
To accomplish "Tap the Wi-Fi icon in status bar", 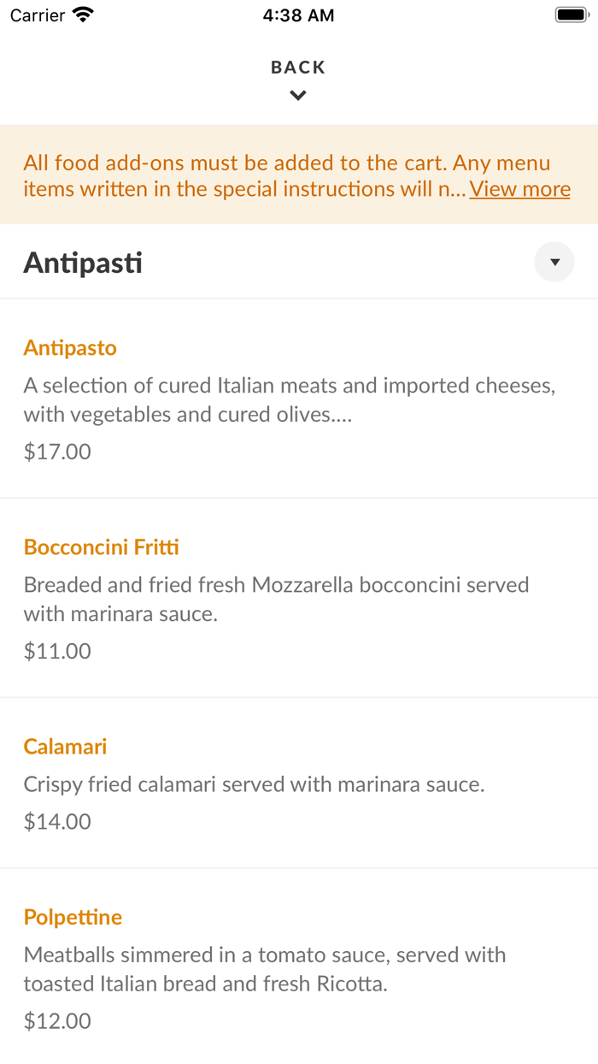I will pyautogui.click(x=81, y=15).
